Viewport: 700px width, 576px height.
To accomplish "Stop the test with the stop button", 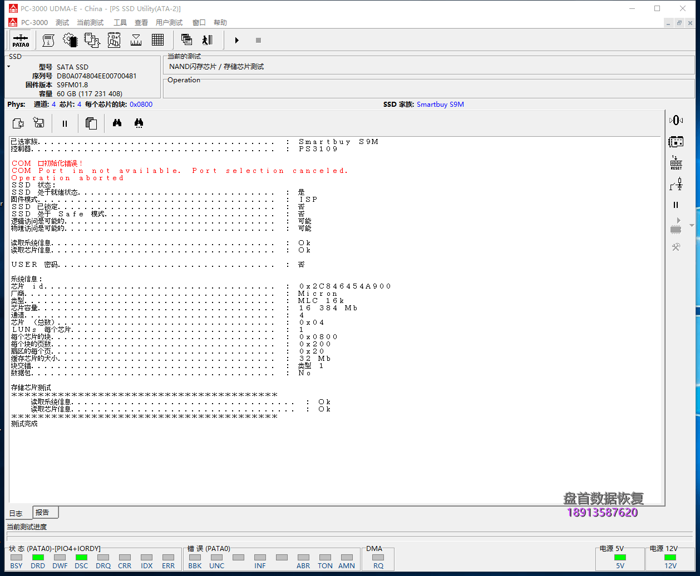I will [258, 40].
